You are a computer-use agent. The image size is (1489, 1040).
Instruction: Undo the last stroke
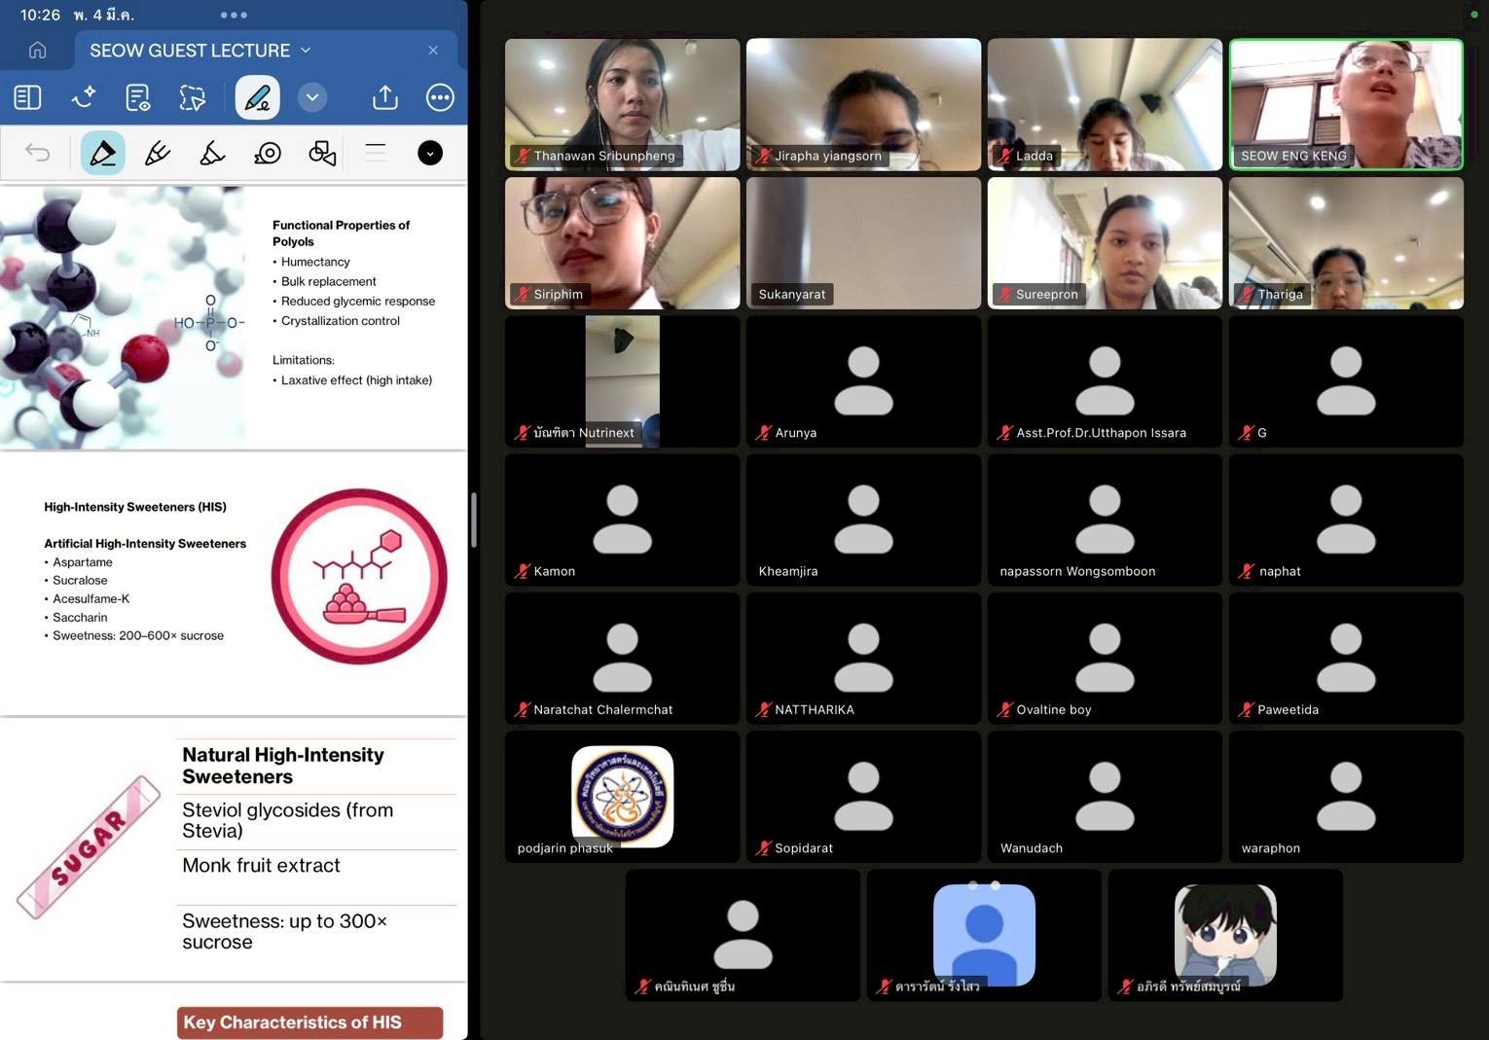click(x=37, y=153)
